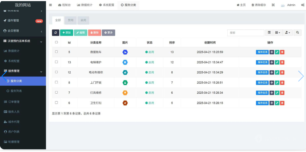This screenshot has height=152, width=306.
Task: Open the settings gears icon at top right
Action: click(x=303, y=5)
